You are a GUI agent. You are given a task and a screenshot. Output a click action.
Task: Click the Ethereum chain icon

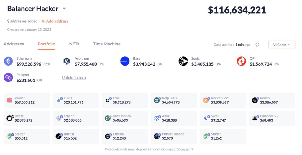pos(8,61)
